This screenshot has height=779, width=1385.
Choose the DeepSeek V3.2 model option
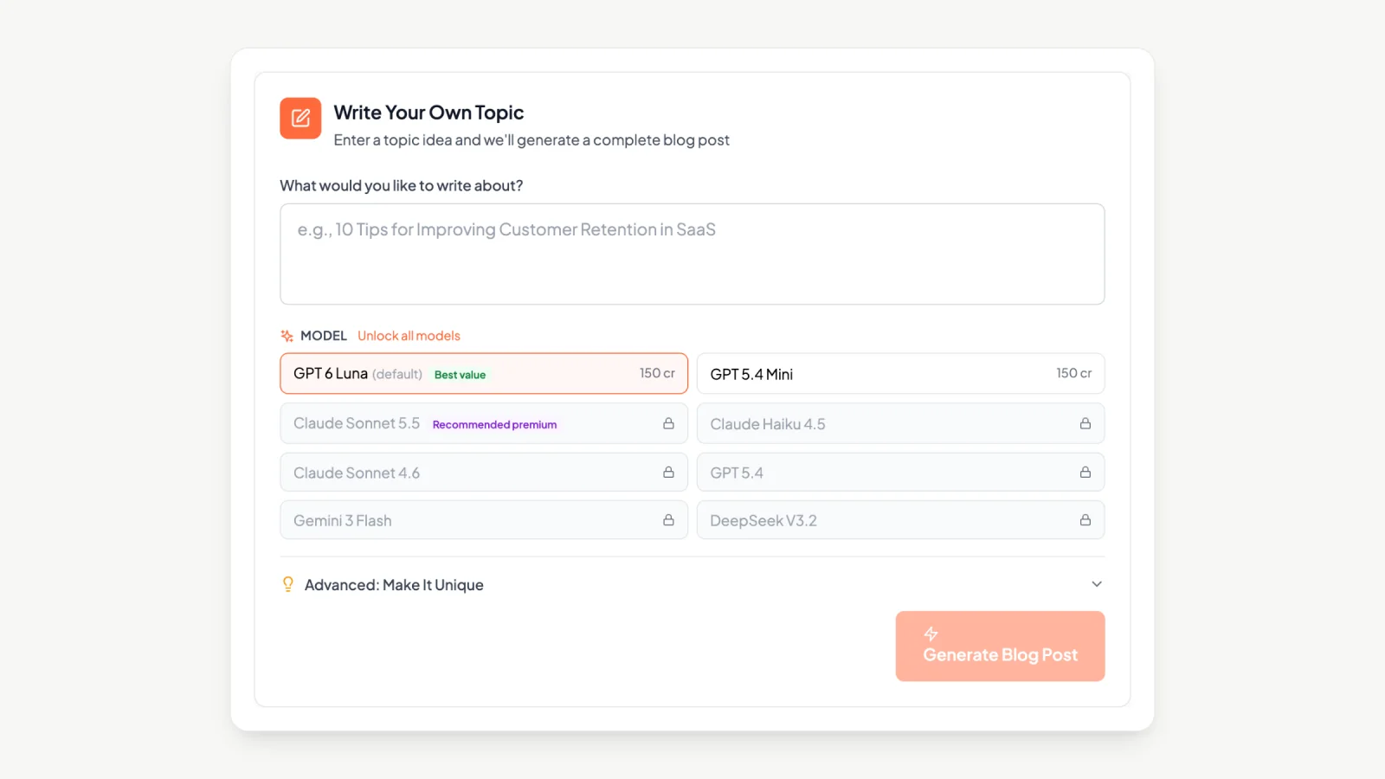point(900,520)
